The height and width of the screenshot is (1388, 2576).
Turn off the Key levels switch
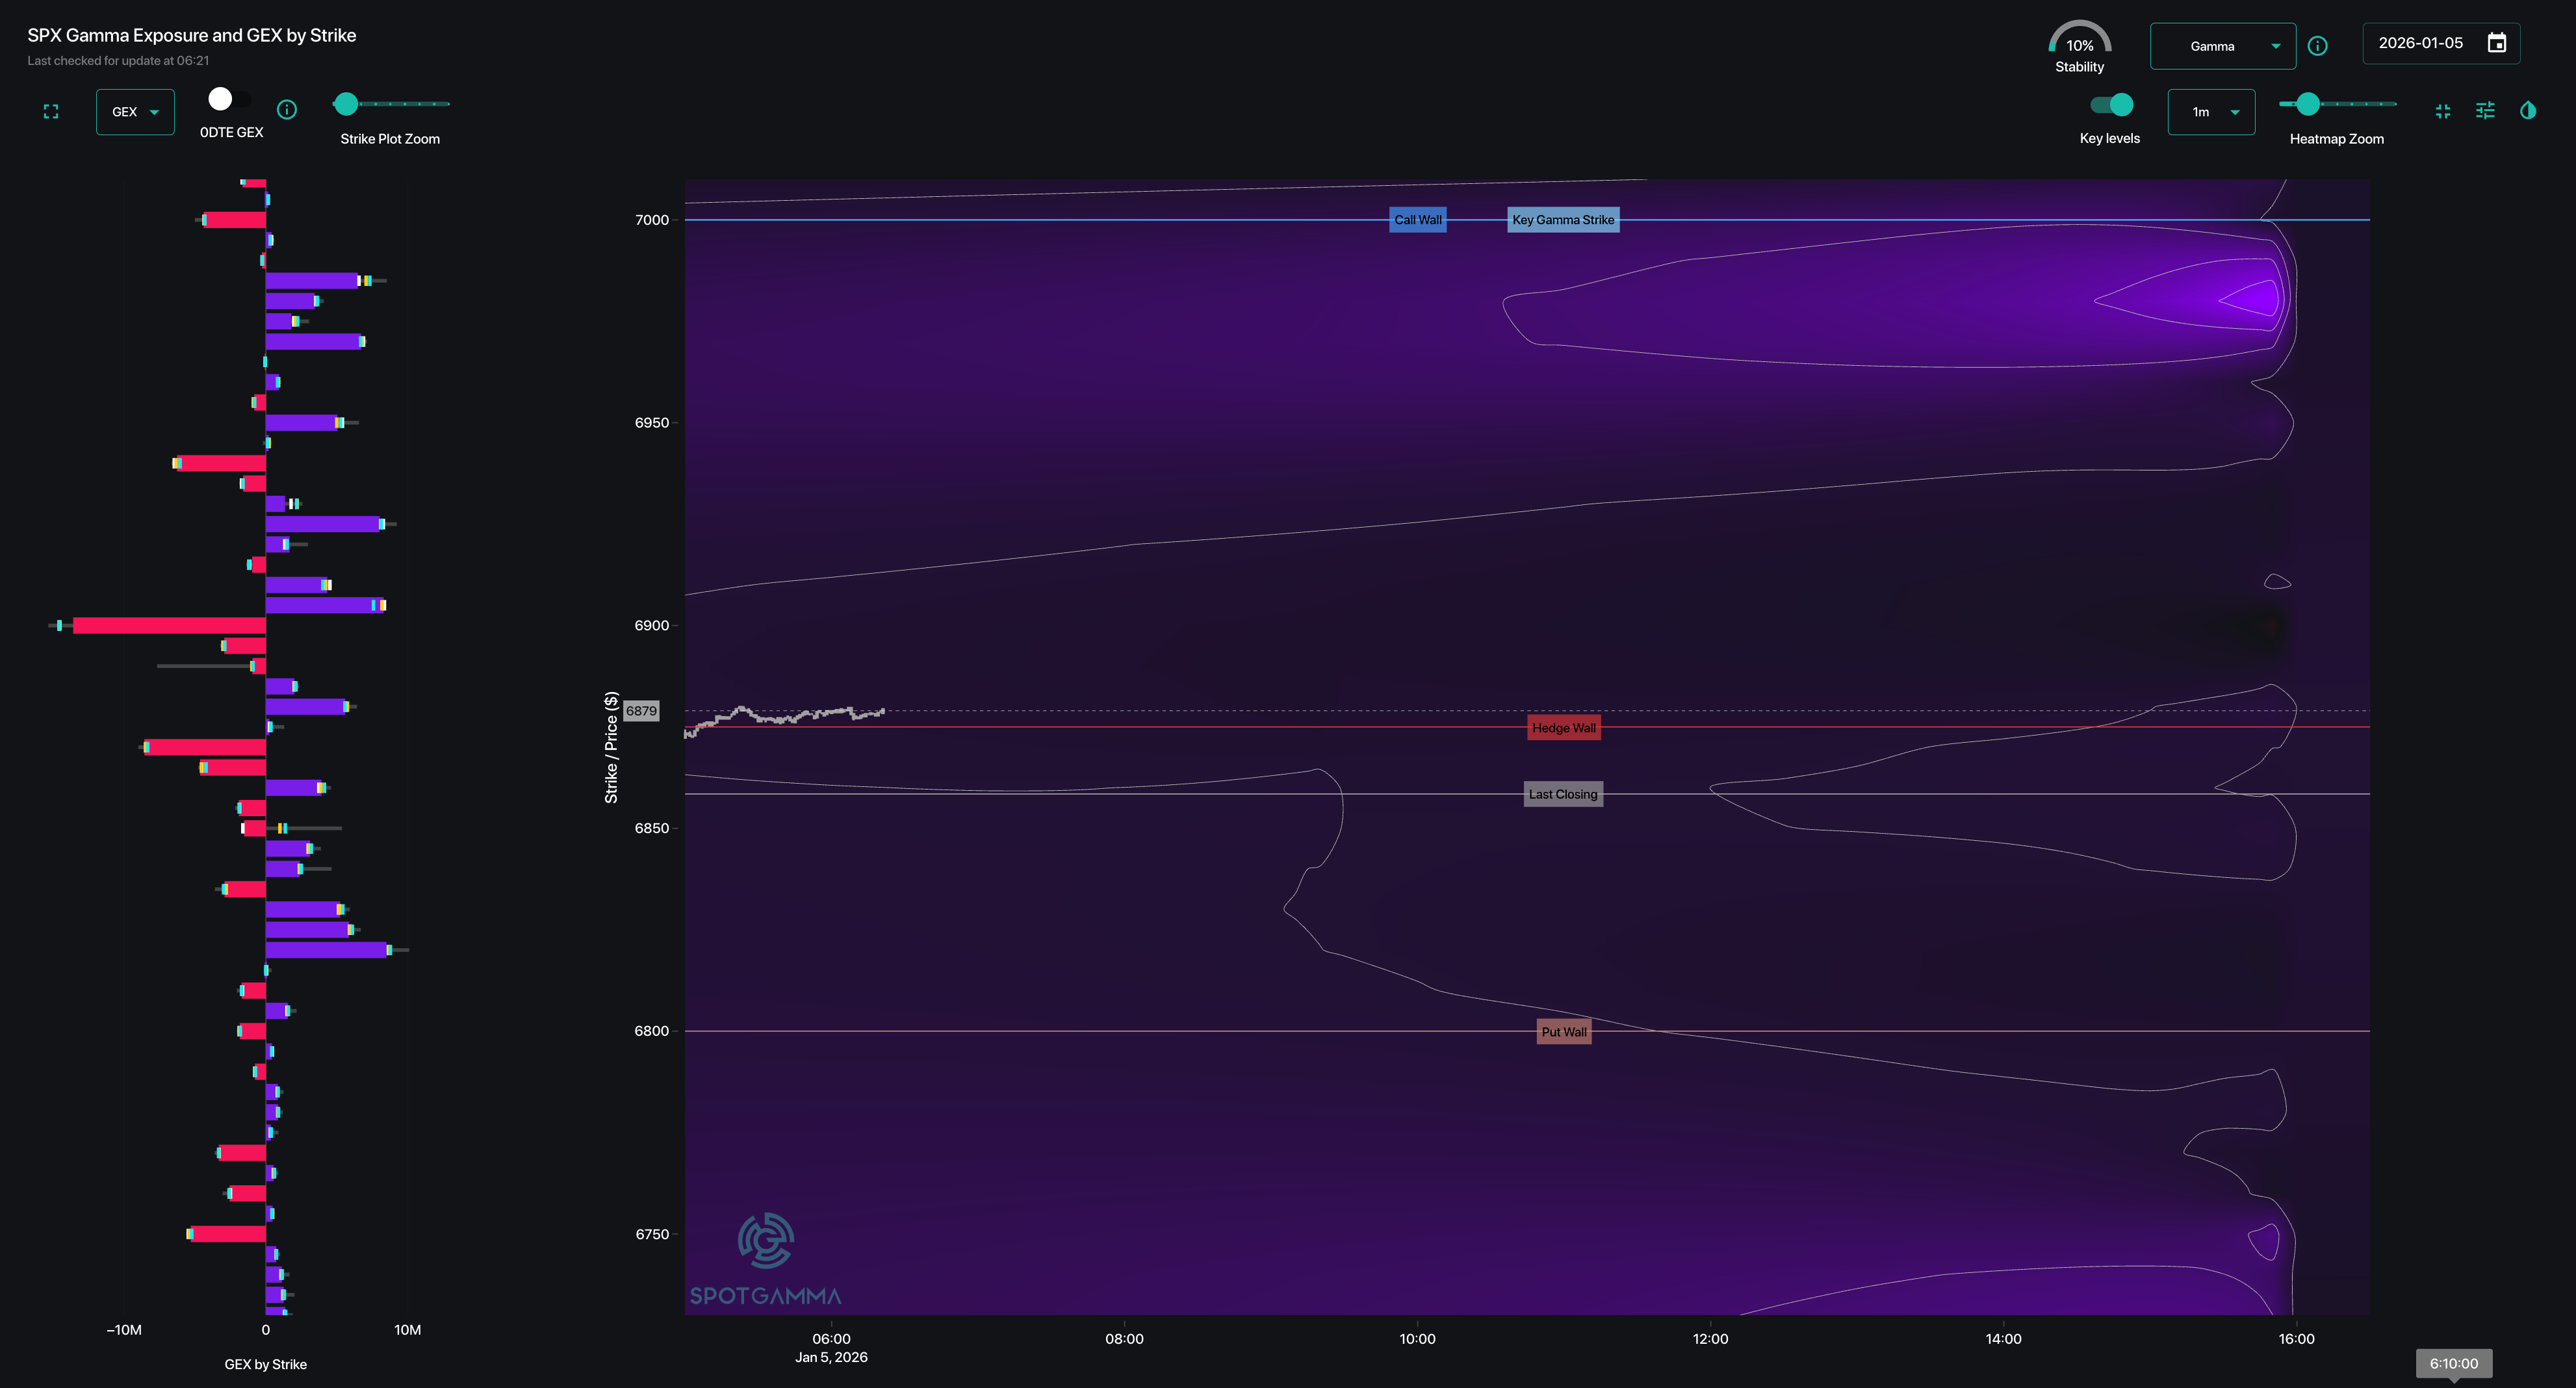pyautogui.click(x=2111, y=105)
